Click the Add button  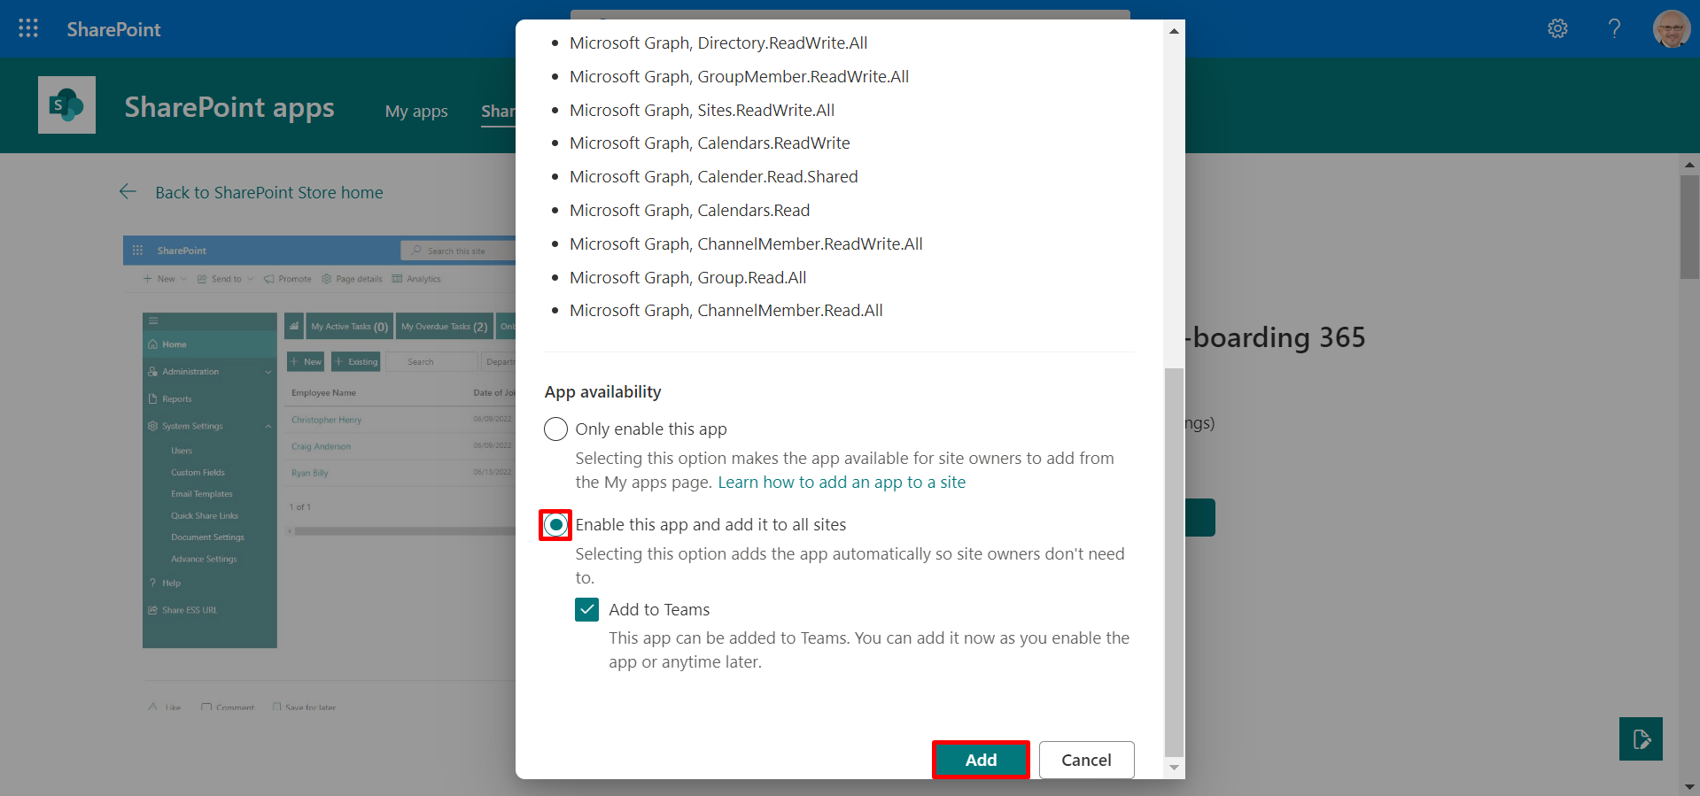(x=981, y=760)
